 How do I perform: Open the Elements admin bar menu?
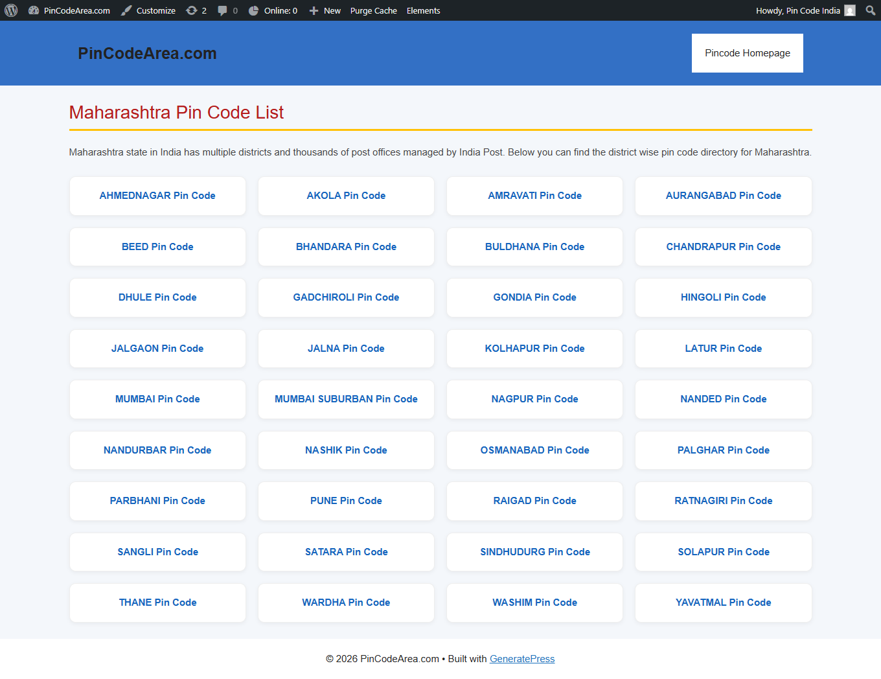[424, 10]
